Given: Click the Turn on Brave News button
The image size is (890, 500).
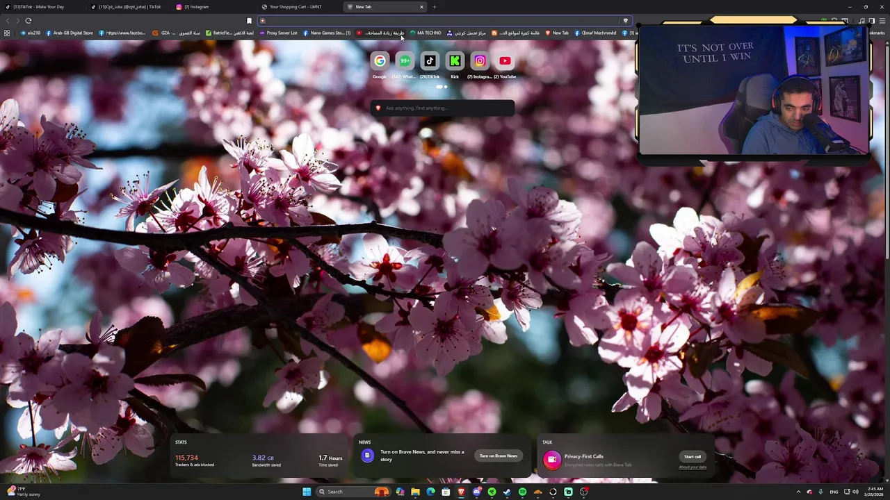Looking at the screenshot, I should click(499, 456).
